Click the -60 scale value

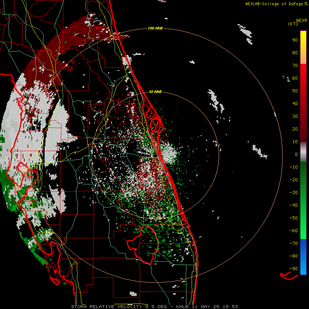pos(294,231)
